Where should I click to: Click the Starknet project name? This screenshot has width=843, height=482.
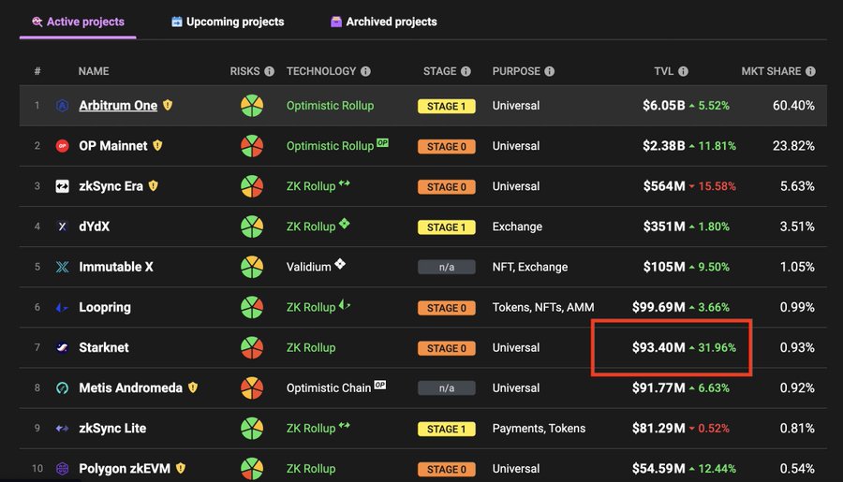(x=104, y=347)
